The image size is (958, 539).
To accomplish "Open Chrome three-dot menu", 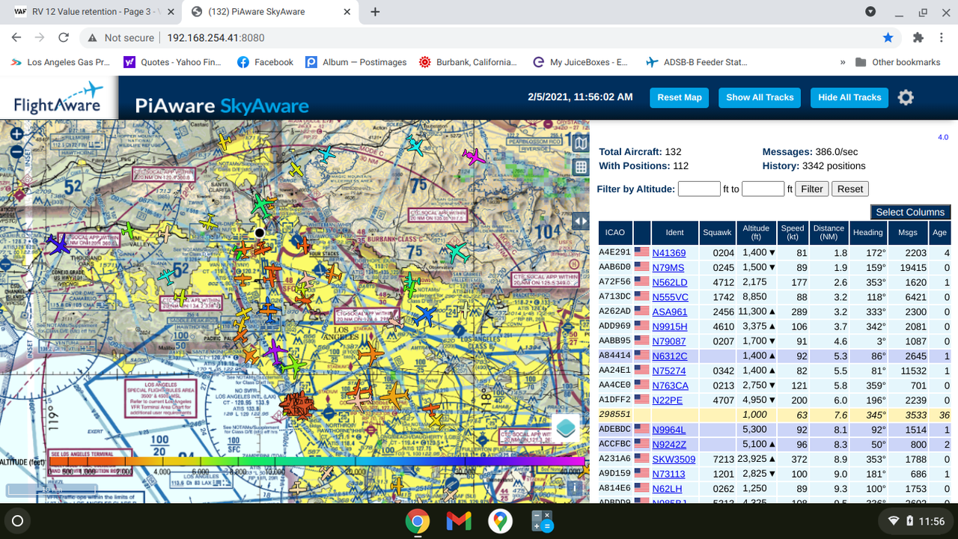I will point(942,37).
